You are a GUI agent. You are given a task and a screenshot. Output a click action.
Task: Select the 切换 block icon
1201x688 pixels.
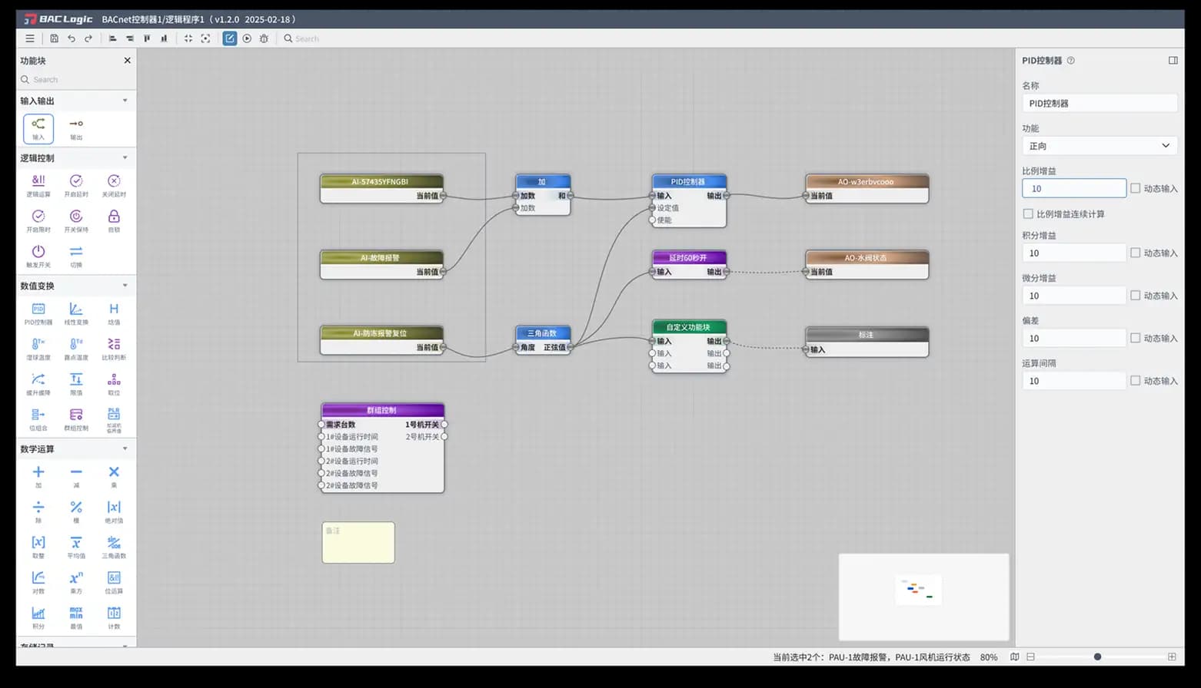(76, 256)
